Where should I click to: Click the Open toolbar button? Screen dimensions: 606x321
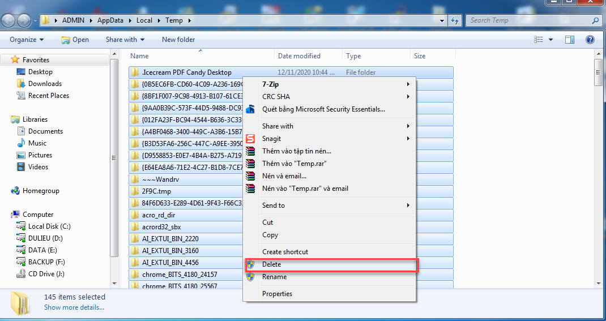pos(75,40)
